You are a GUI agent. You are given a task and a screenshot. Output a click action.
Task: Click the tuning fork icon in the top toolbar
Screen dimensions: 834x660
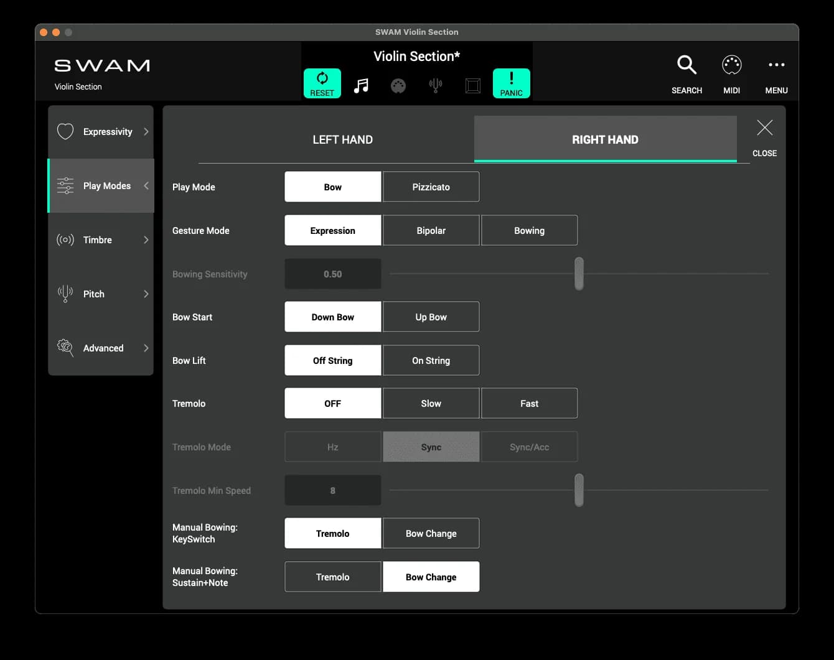pos(436,85)
